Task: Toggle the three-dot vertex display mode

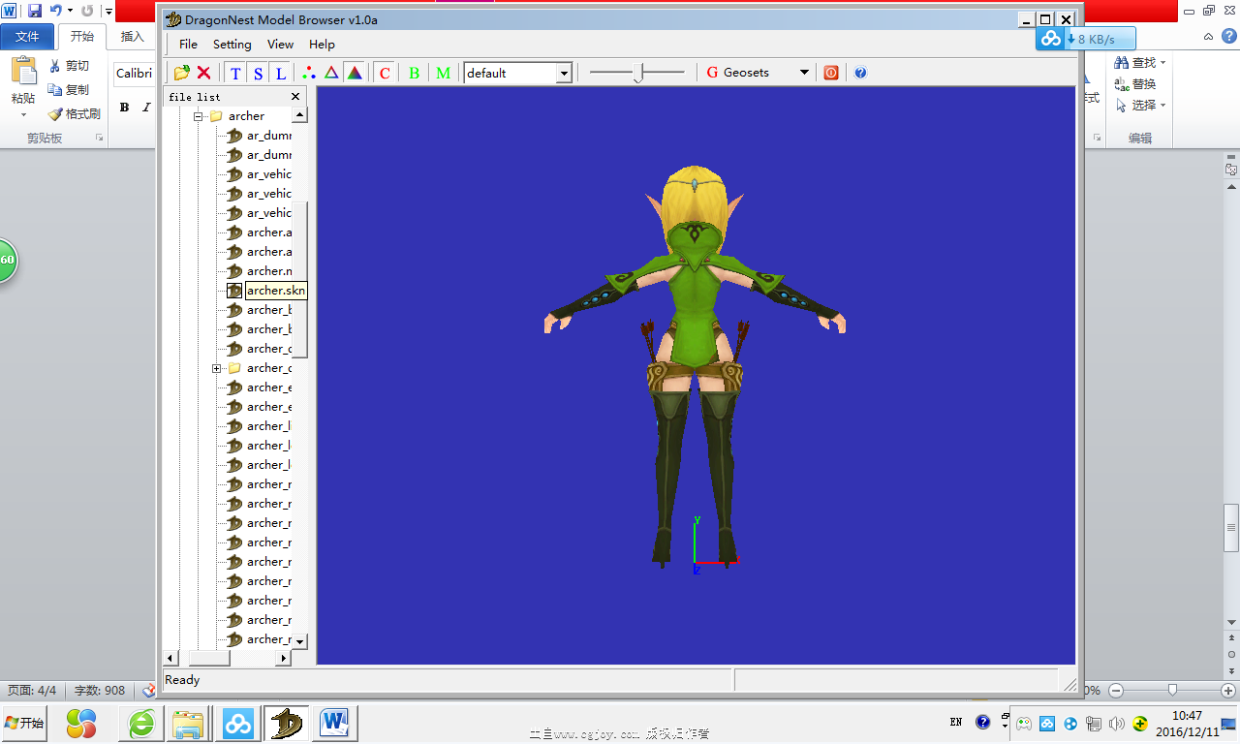Action: (309, 73)
